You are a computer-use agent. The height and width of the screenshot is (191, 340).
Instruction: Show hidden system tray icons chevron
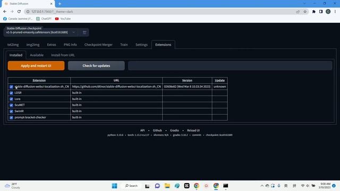pyautogui.click(x=262, y=186)
